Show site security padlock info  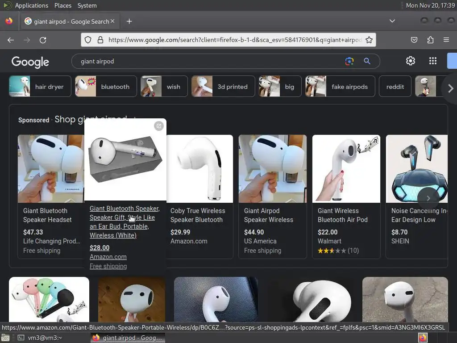click(x=100, y=40)
